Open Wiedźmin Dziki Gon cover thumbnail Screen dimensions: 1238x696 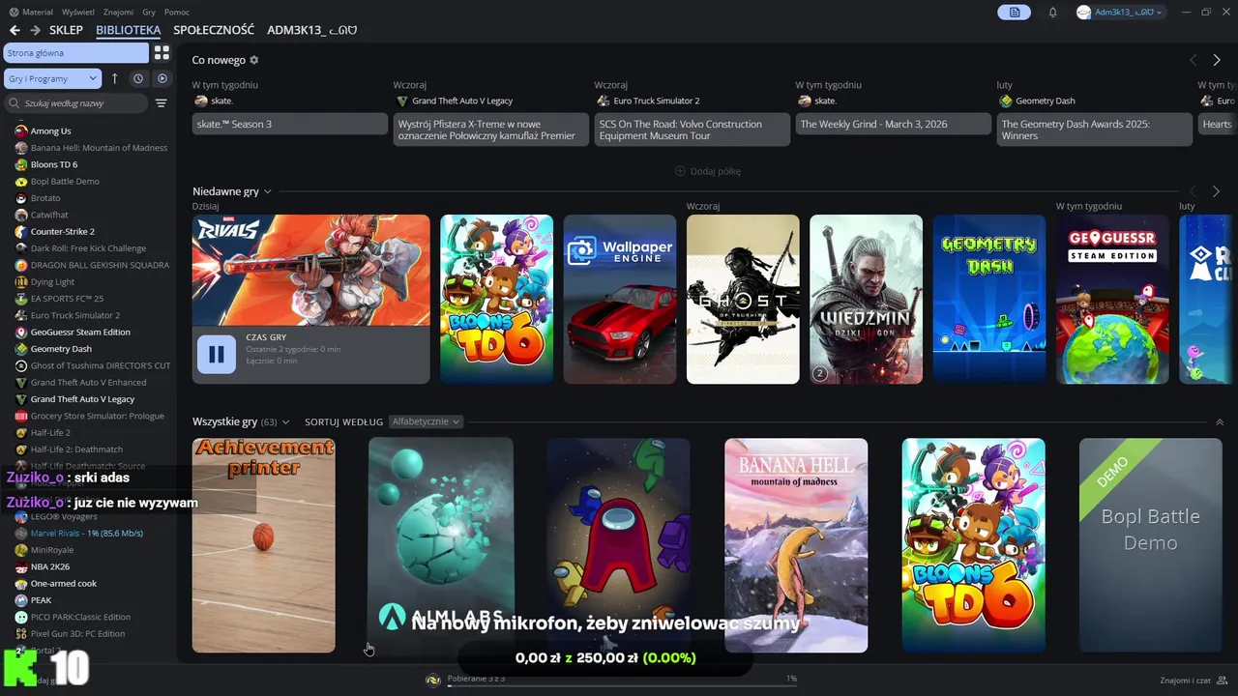[x=867, y=300]
